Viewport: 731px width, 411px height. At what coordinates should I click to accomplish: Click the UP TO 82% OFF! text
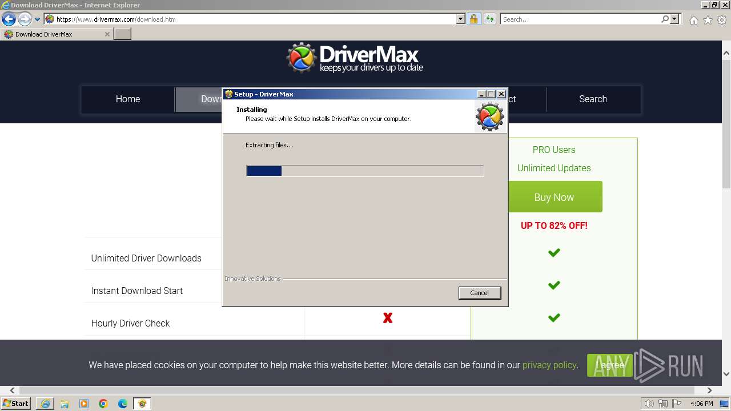[554, 225]
